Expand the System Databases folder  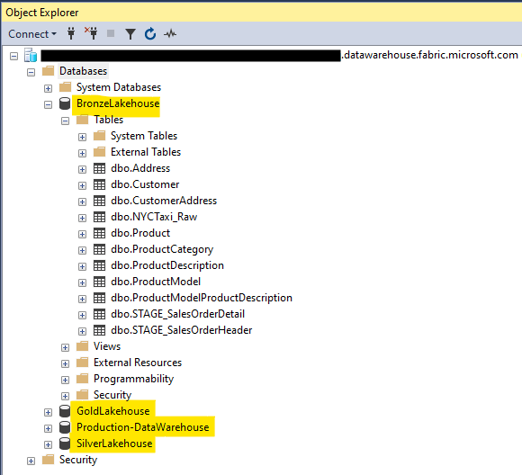48,88
